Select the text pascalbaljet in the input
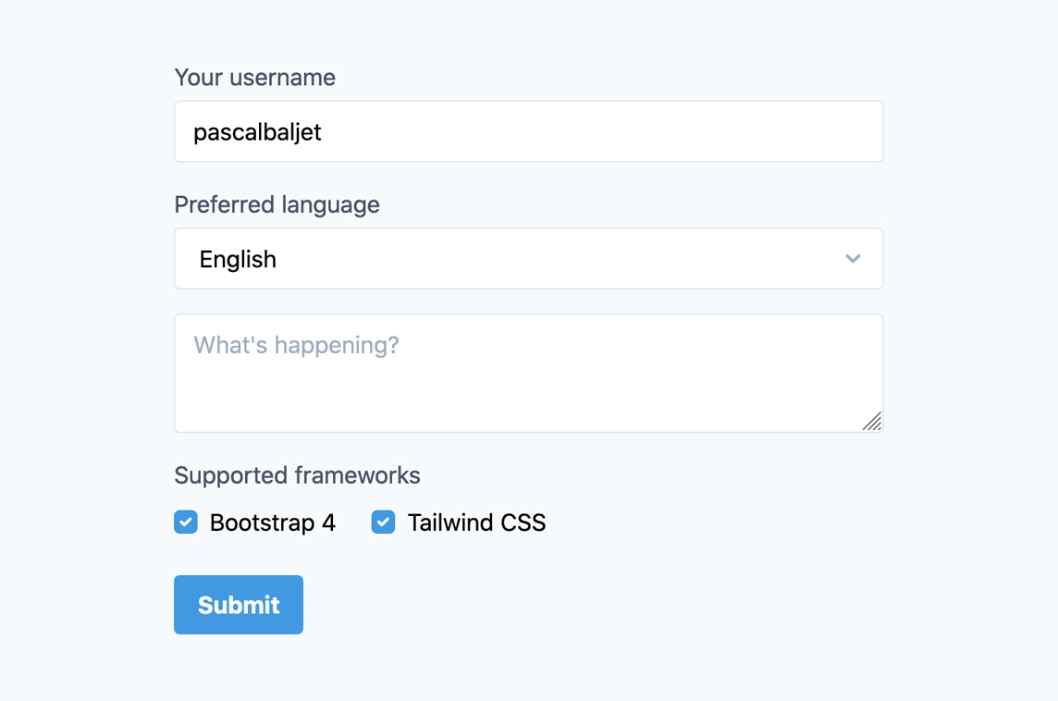 point(256,131)
